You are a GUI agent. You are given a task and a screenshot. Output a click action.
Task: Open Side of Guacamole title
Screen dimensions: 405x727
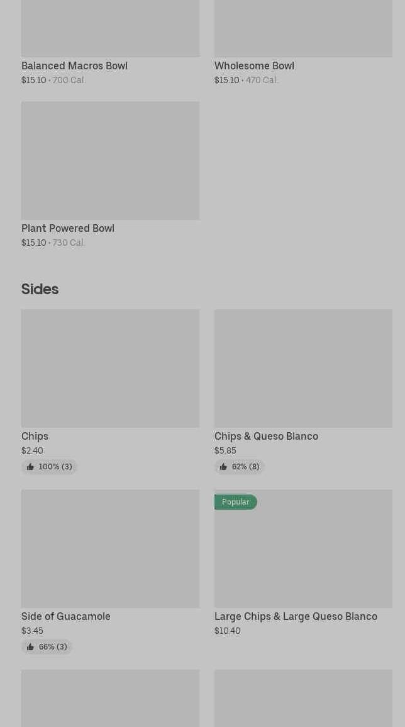coord(66,616)
